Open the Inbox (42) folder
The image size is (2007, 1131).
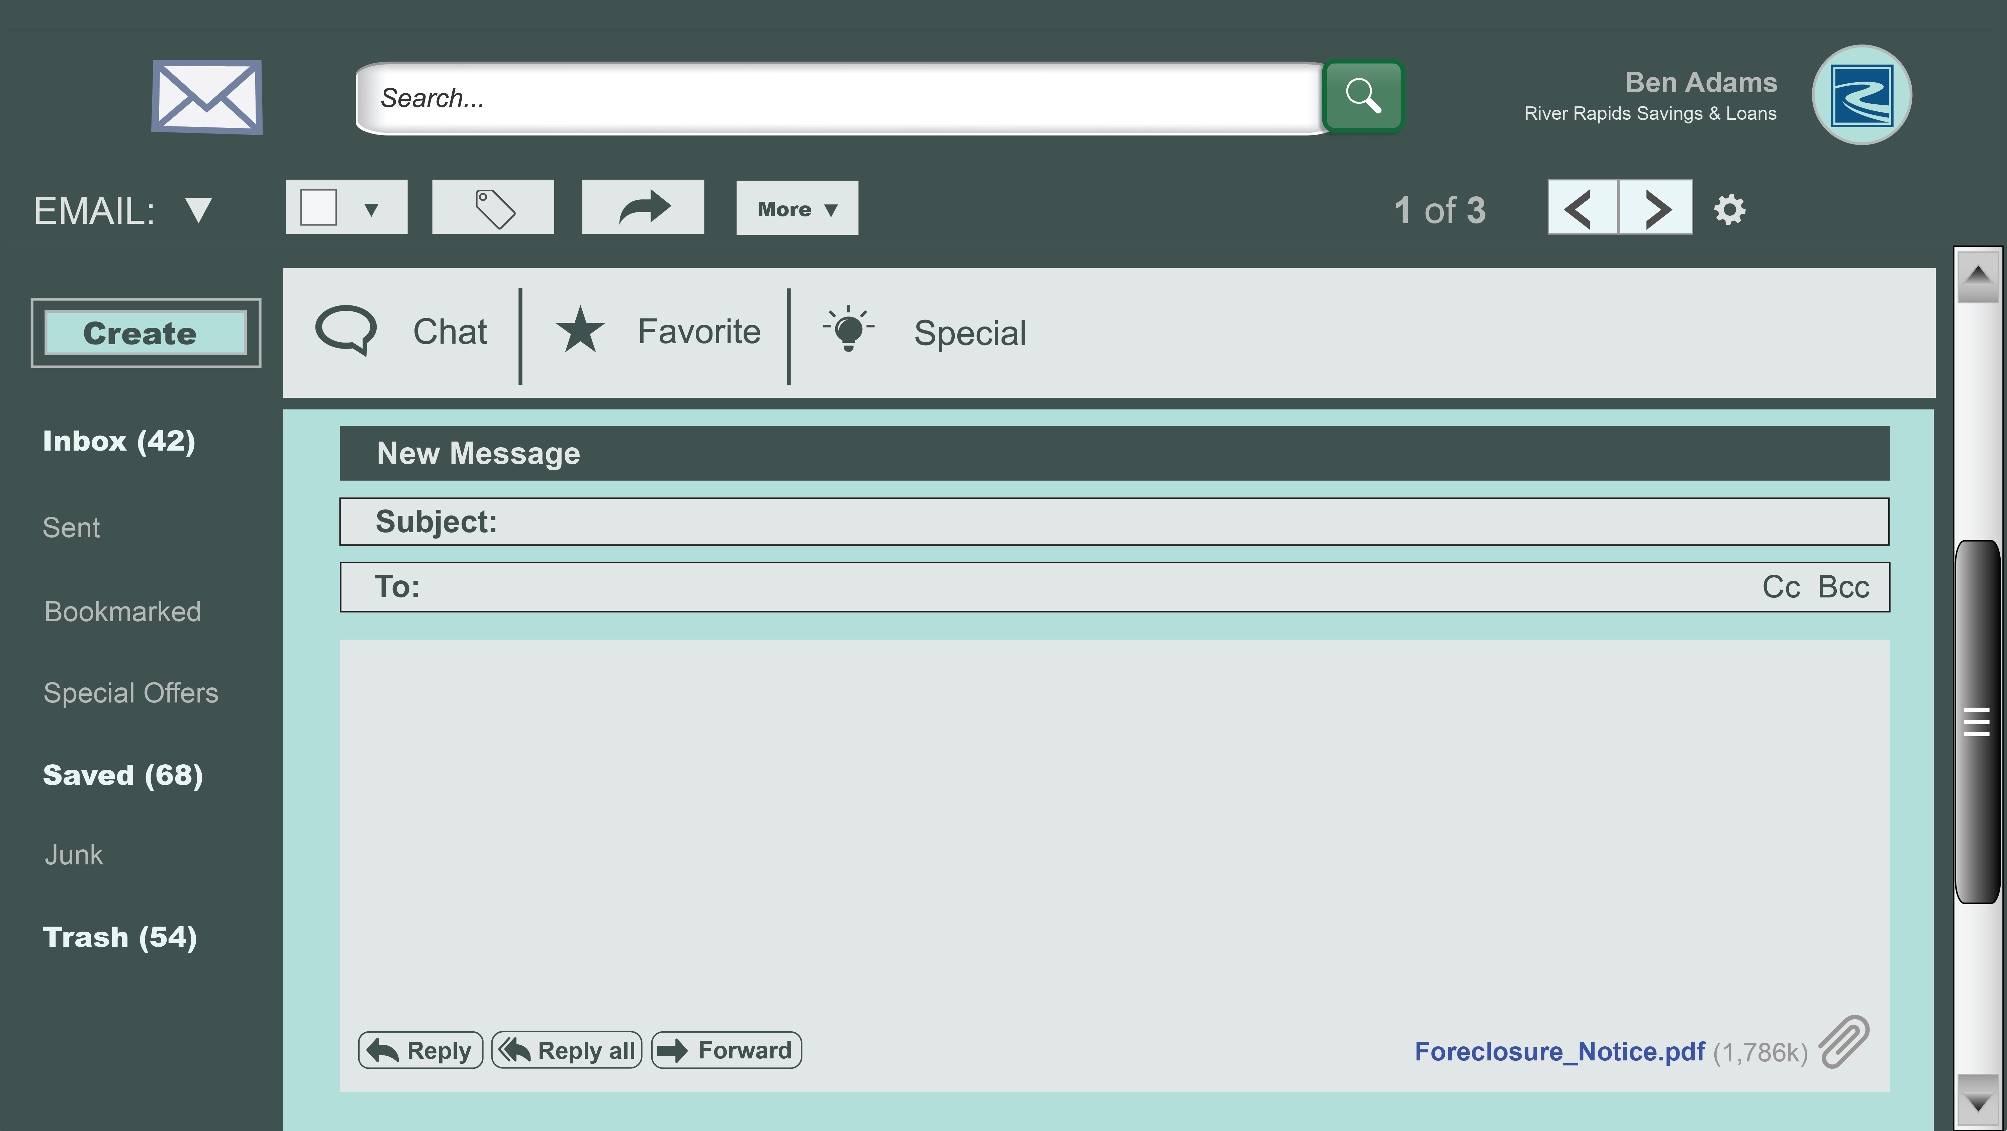[119, 442]
